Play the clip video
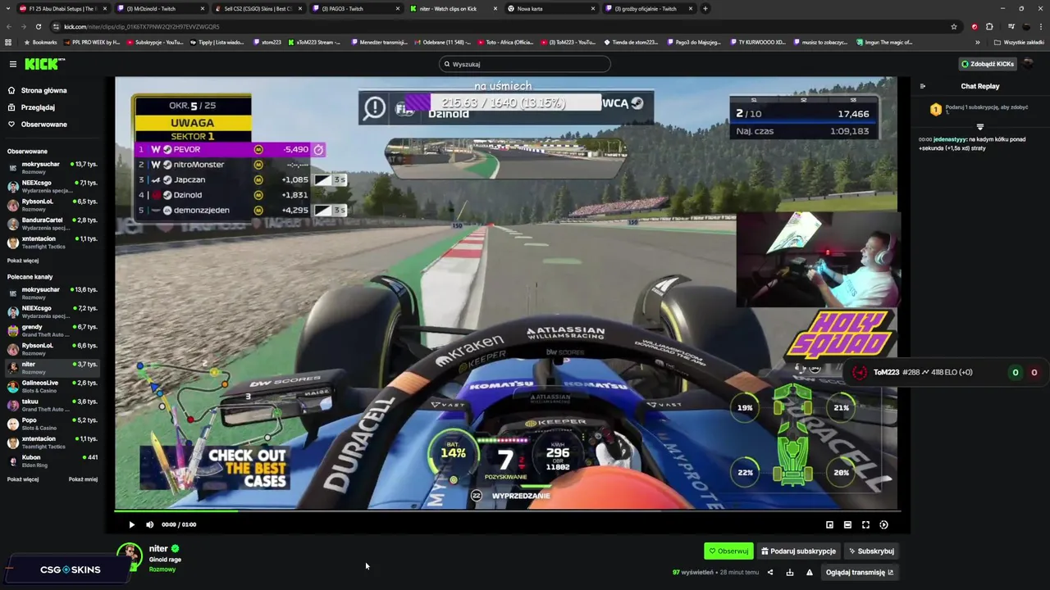 [x=131, y=524]
